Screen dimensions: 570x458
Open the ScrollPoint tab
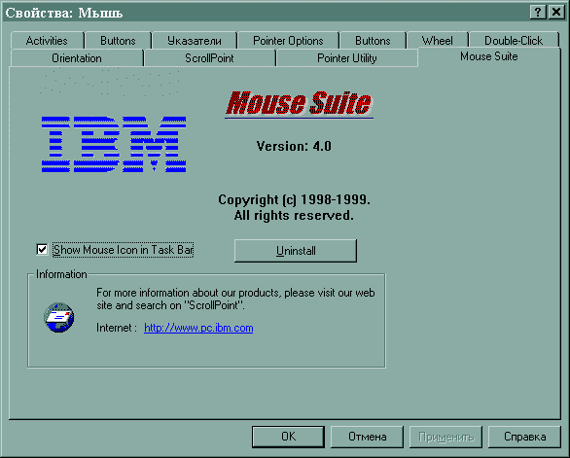coord(209,58)
